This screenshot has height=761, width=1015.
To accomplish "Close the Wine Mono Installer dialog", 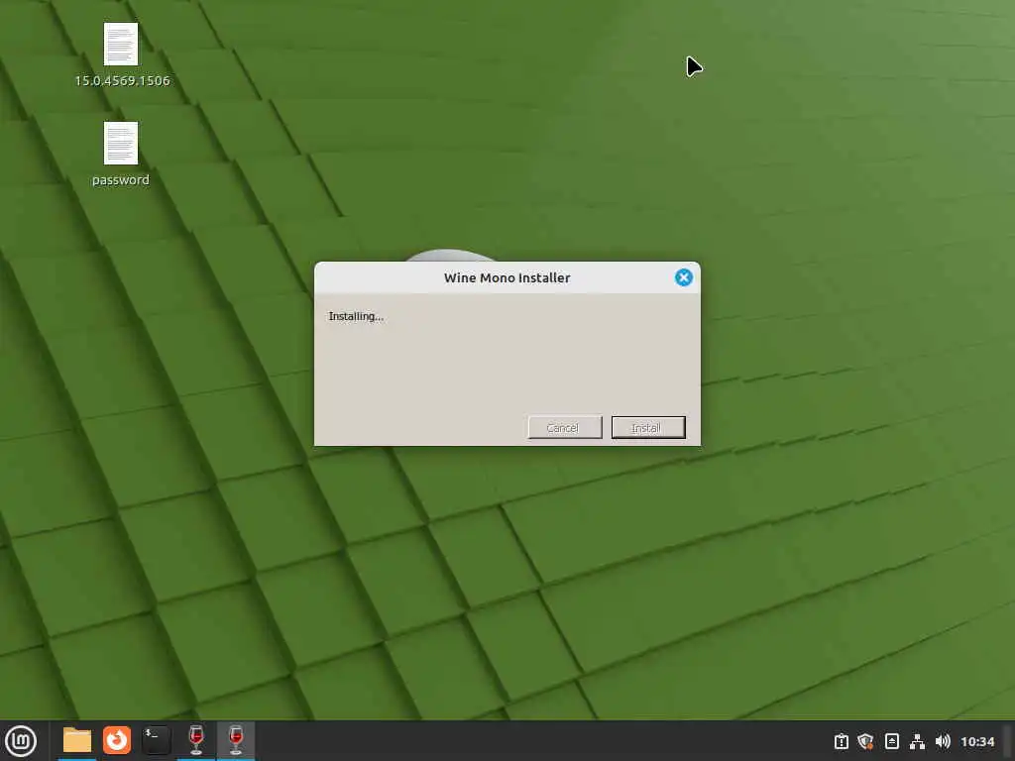I will 684,277.
